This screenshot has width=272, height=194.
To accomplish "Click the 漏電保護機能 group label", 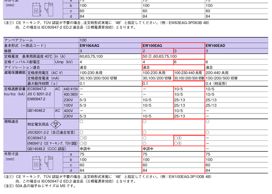I will pos(15,73).
